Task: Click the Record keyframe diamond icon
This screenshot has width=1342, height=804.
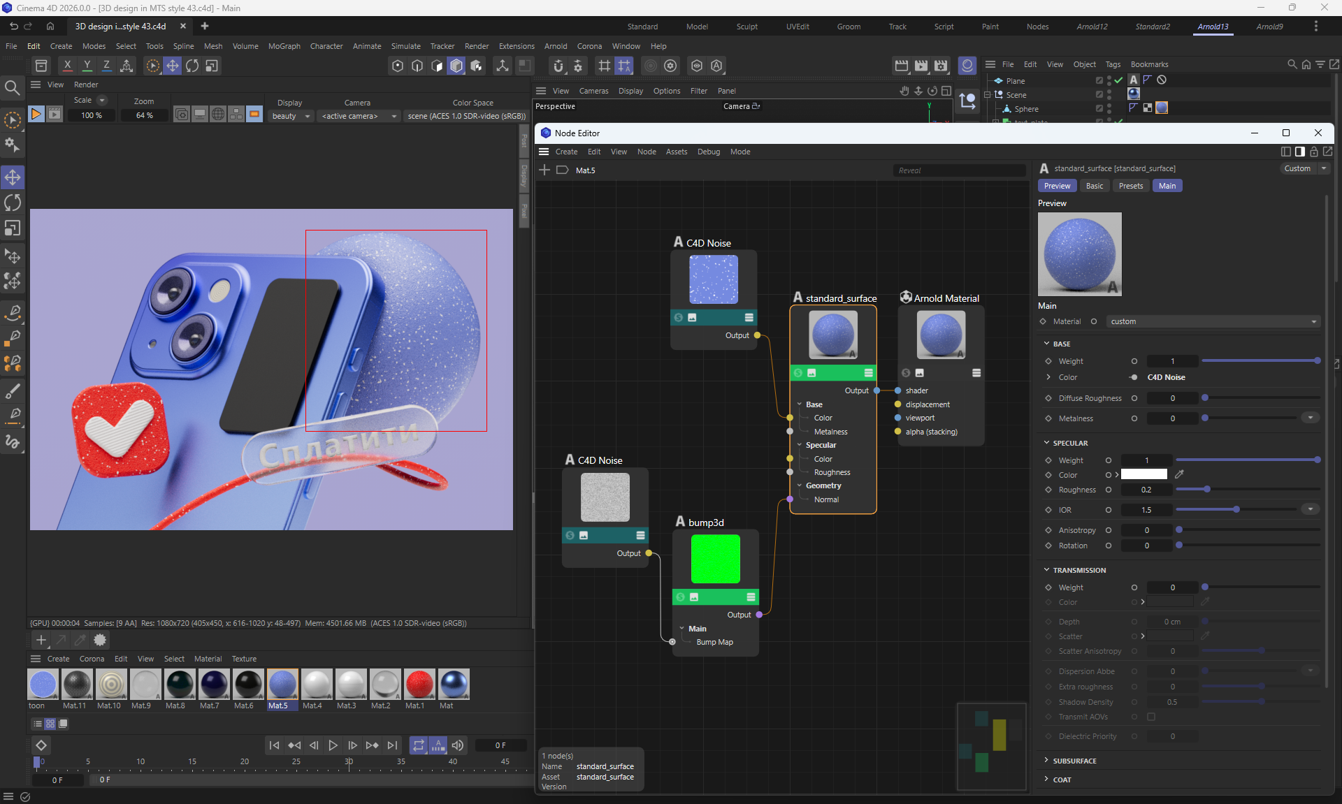Action: (41, 745)
